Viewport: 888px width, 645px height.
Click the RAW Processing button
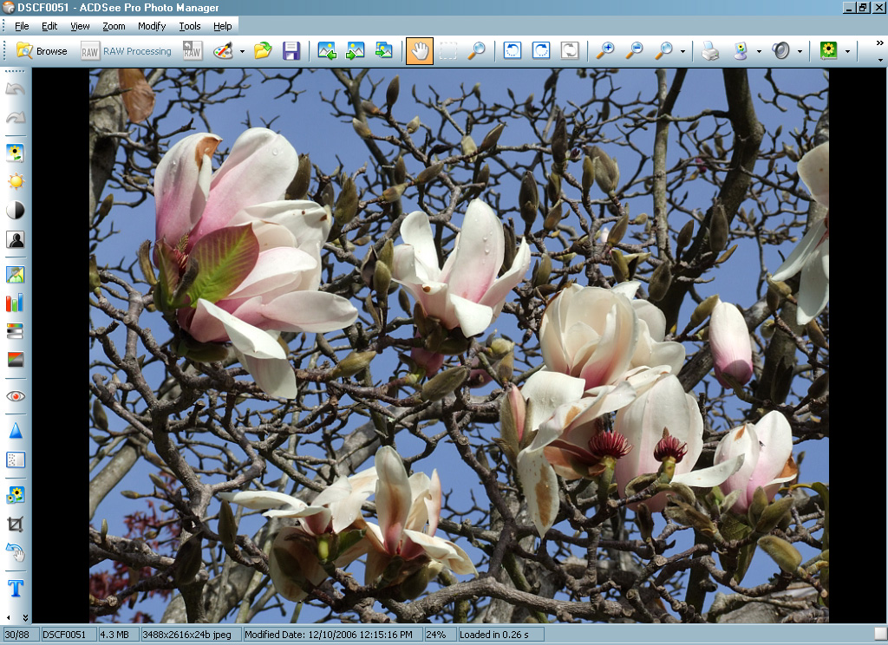coord(127,51)
